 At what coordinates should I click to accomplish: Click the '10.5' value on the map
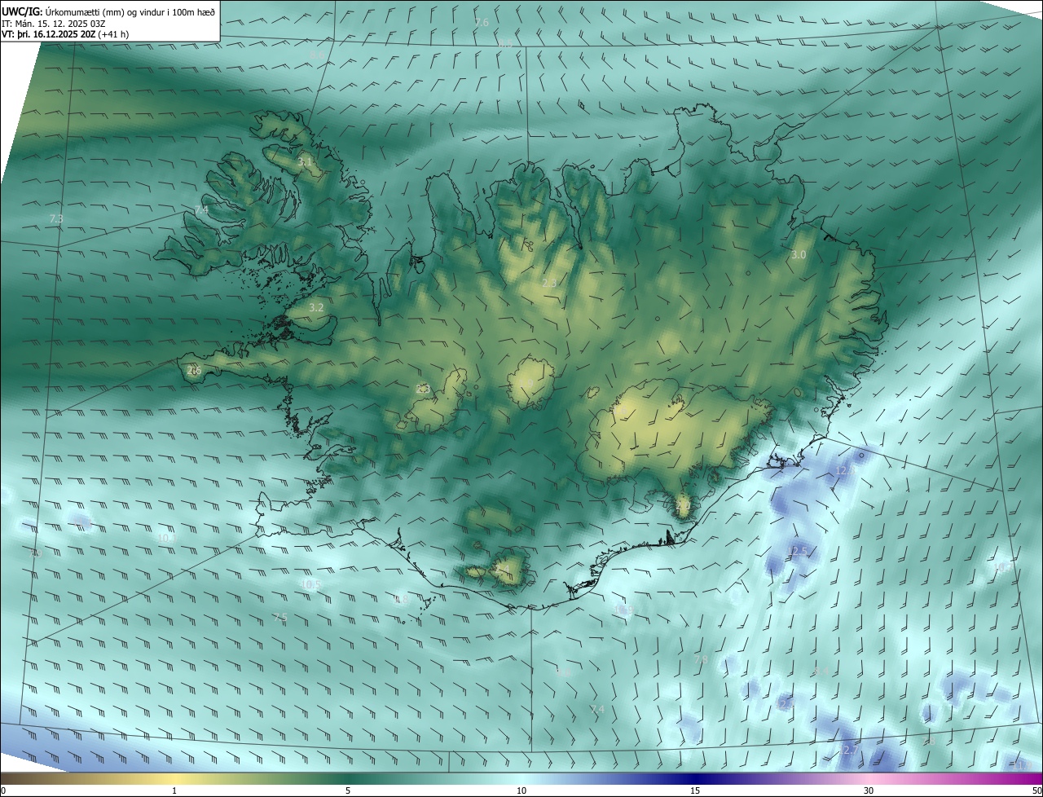tap(313, 584)
